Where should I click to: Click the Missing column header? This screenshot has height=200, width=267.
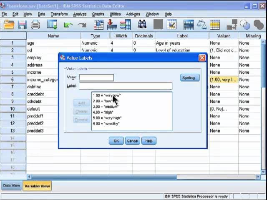pyautogui.click(x=252, y=36)
